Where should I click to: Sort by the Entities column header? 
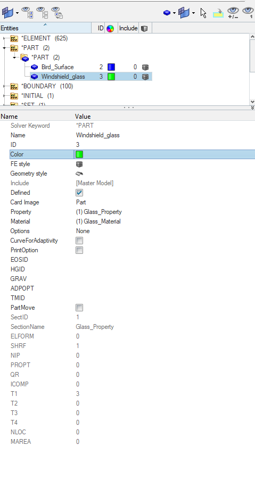click(x=46, y=28)
